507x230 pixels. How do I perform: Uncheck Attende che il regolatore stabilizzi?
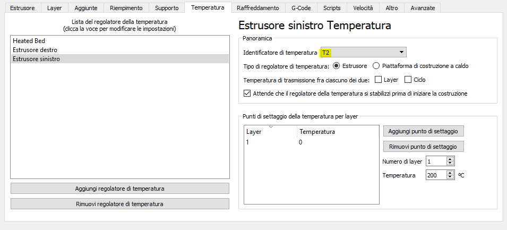click(247, 93)
